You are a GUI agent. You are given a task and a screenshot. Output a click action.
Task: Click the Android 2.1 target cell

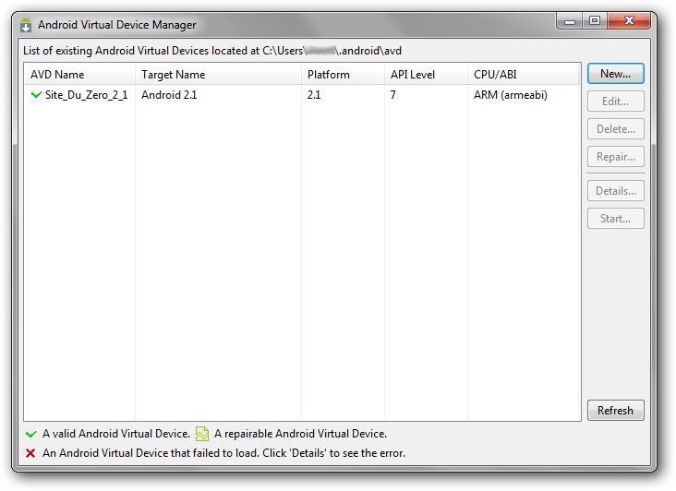click(x=169, y=95)
